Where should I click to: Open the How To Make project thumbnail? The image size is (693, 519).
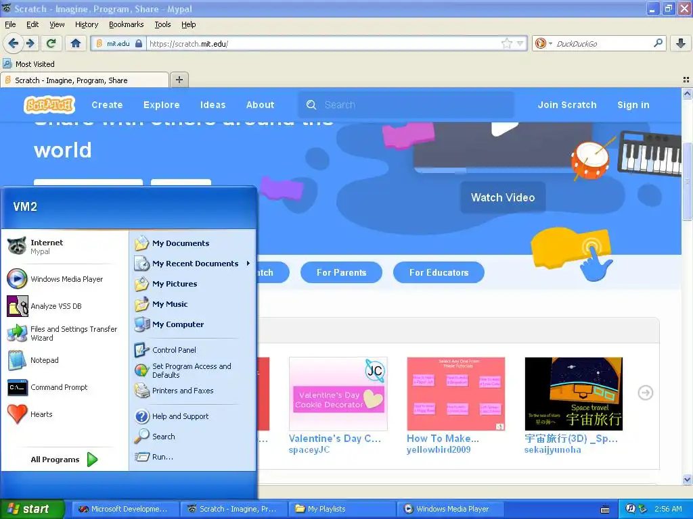[455, 394]
